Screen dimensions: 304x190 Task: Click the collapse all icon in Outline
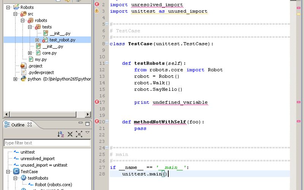[70, 134]
